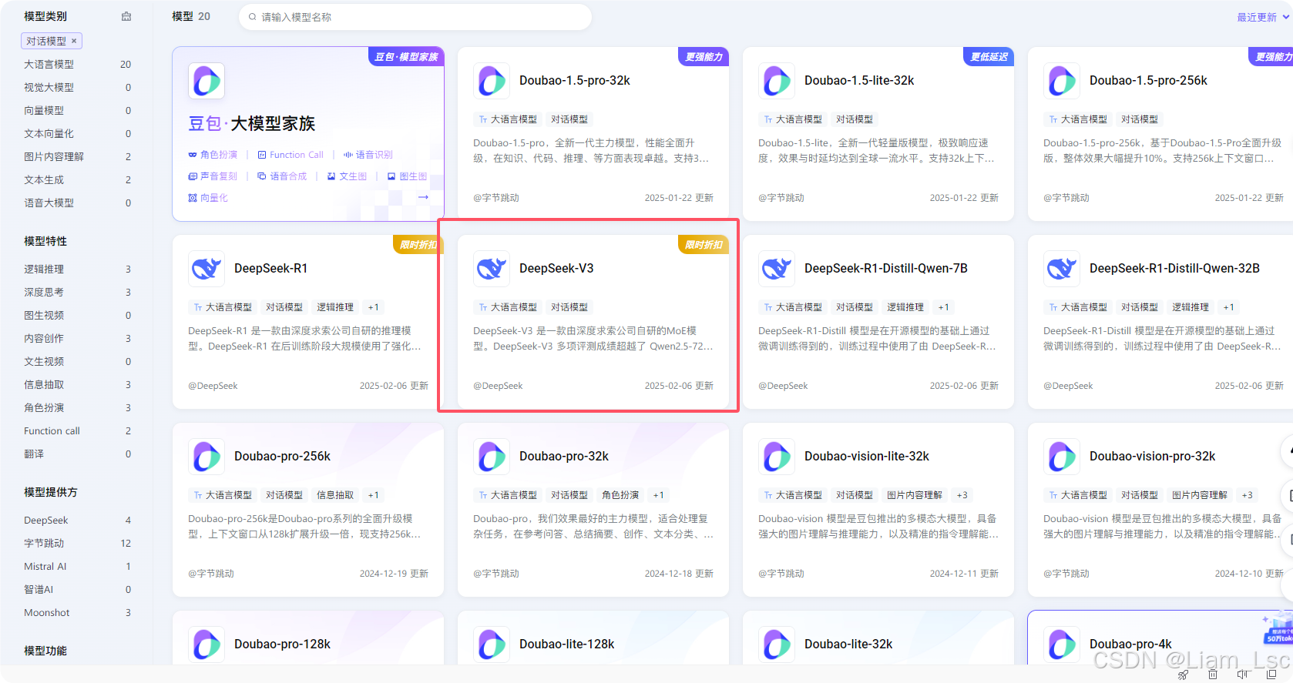Click the Doubao-vision-lite-32k model icon
1293x683 pixels.
[777, 457]
